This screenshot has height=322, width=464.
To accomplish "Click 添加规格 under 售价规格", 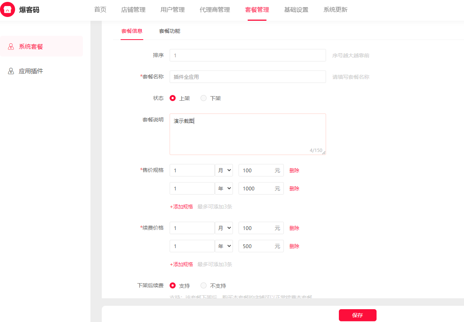I will tap(181, 207).
